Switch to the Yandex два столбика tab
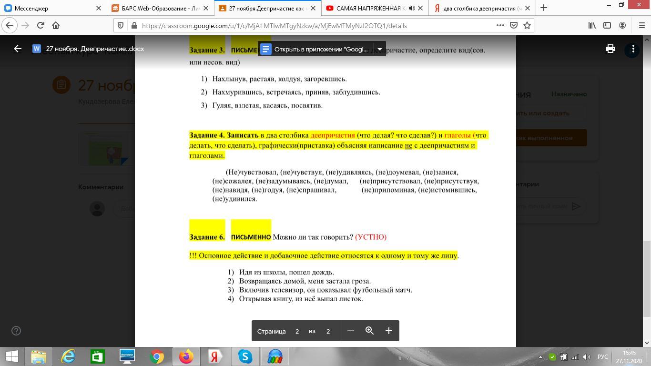This screenshot has height=366, width=651. coord(482,8)
